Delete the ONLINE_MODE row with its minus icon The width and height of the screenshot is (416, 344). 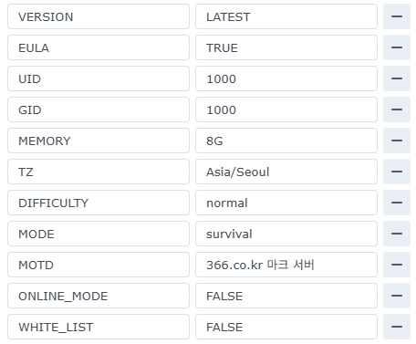pos(397,296)
